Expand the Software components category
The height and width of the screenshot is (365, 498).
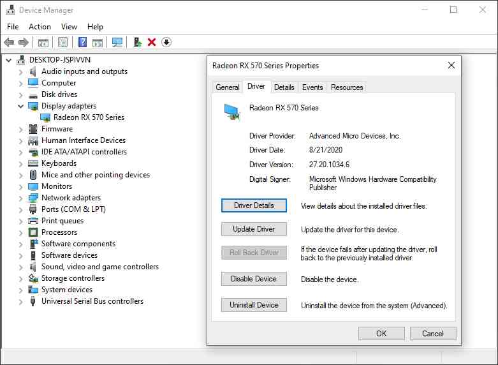[20, 244]
